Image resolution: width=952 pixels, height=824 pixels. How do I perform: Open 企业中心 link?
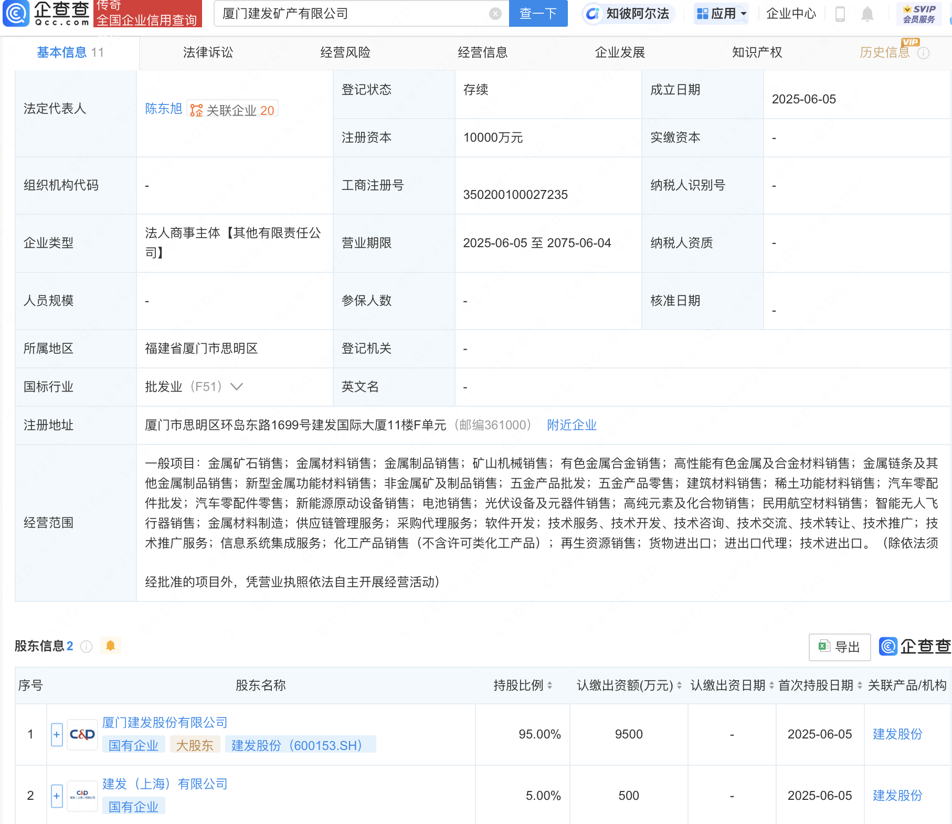(x=791, y=14)
